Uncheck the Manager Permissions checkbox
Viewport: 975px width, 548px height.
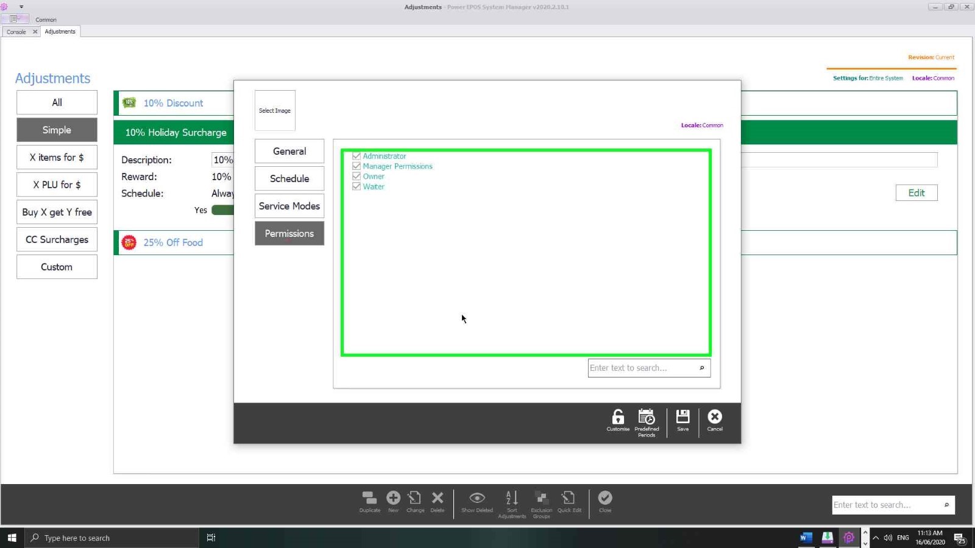(x=356, y=166)
